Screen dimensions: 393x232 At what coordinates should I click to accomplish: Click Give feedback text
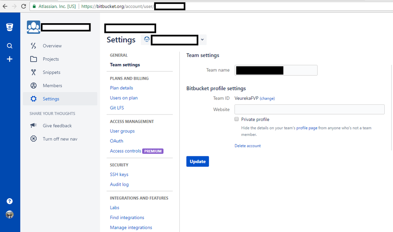click(57, 126)
